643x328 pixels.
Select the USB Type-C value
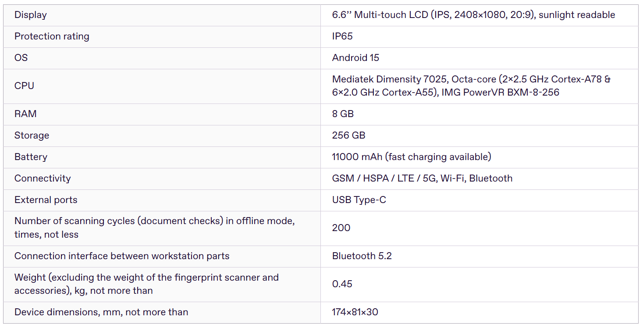pyautogui.click(x=359, y=200)
